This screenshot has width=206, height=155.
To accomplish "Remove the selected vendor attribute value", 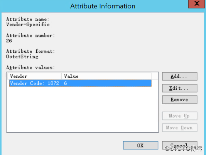I will coord(180,100).
